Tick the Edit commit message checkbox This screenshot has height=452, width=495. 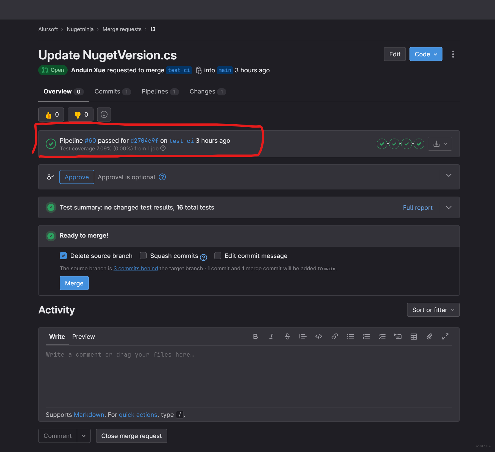click(x=218, y=256)
